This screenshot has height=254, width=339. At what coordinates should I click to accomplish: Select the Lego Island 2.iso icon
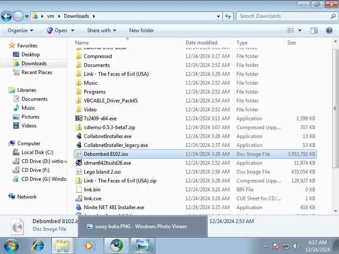click(79, 172)
